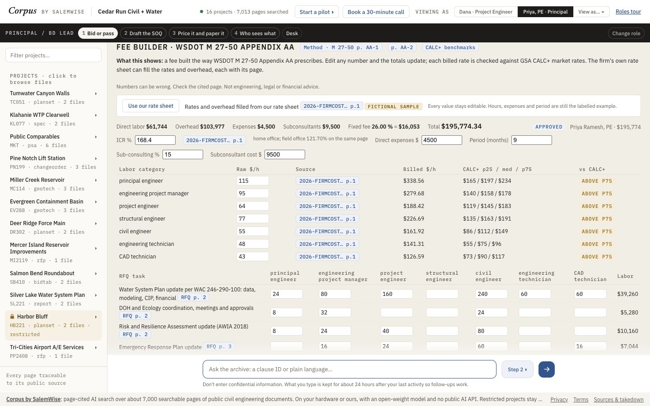Open the p. AA-2 citation chip
Screen dimensions: 650x406
click(402, 47)
